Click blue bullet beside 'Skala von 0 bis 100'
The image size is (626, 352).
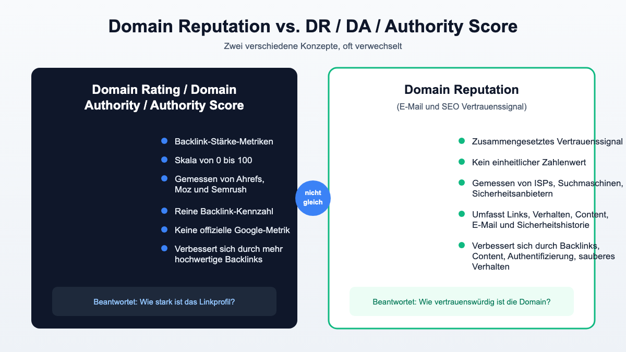(164, 160)
